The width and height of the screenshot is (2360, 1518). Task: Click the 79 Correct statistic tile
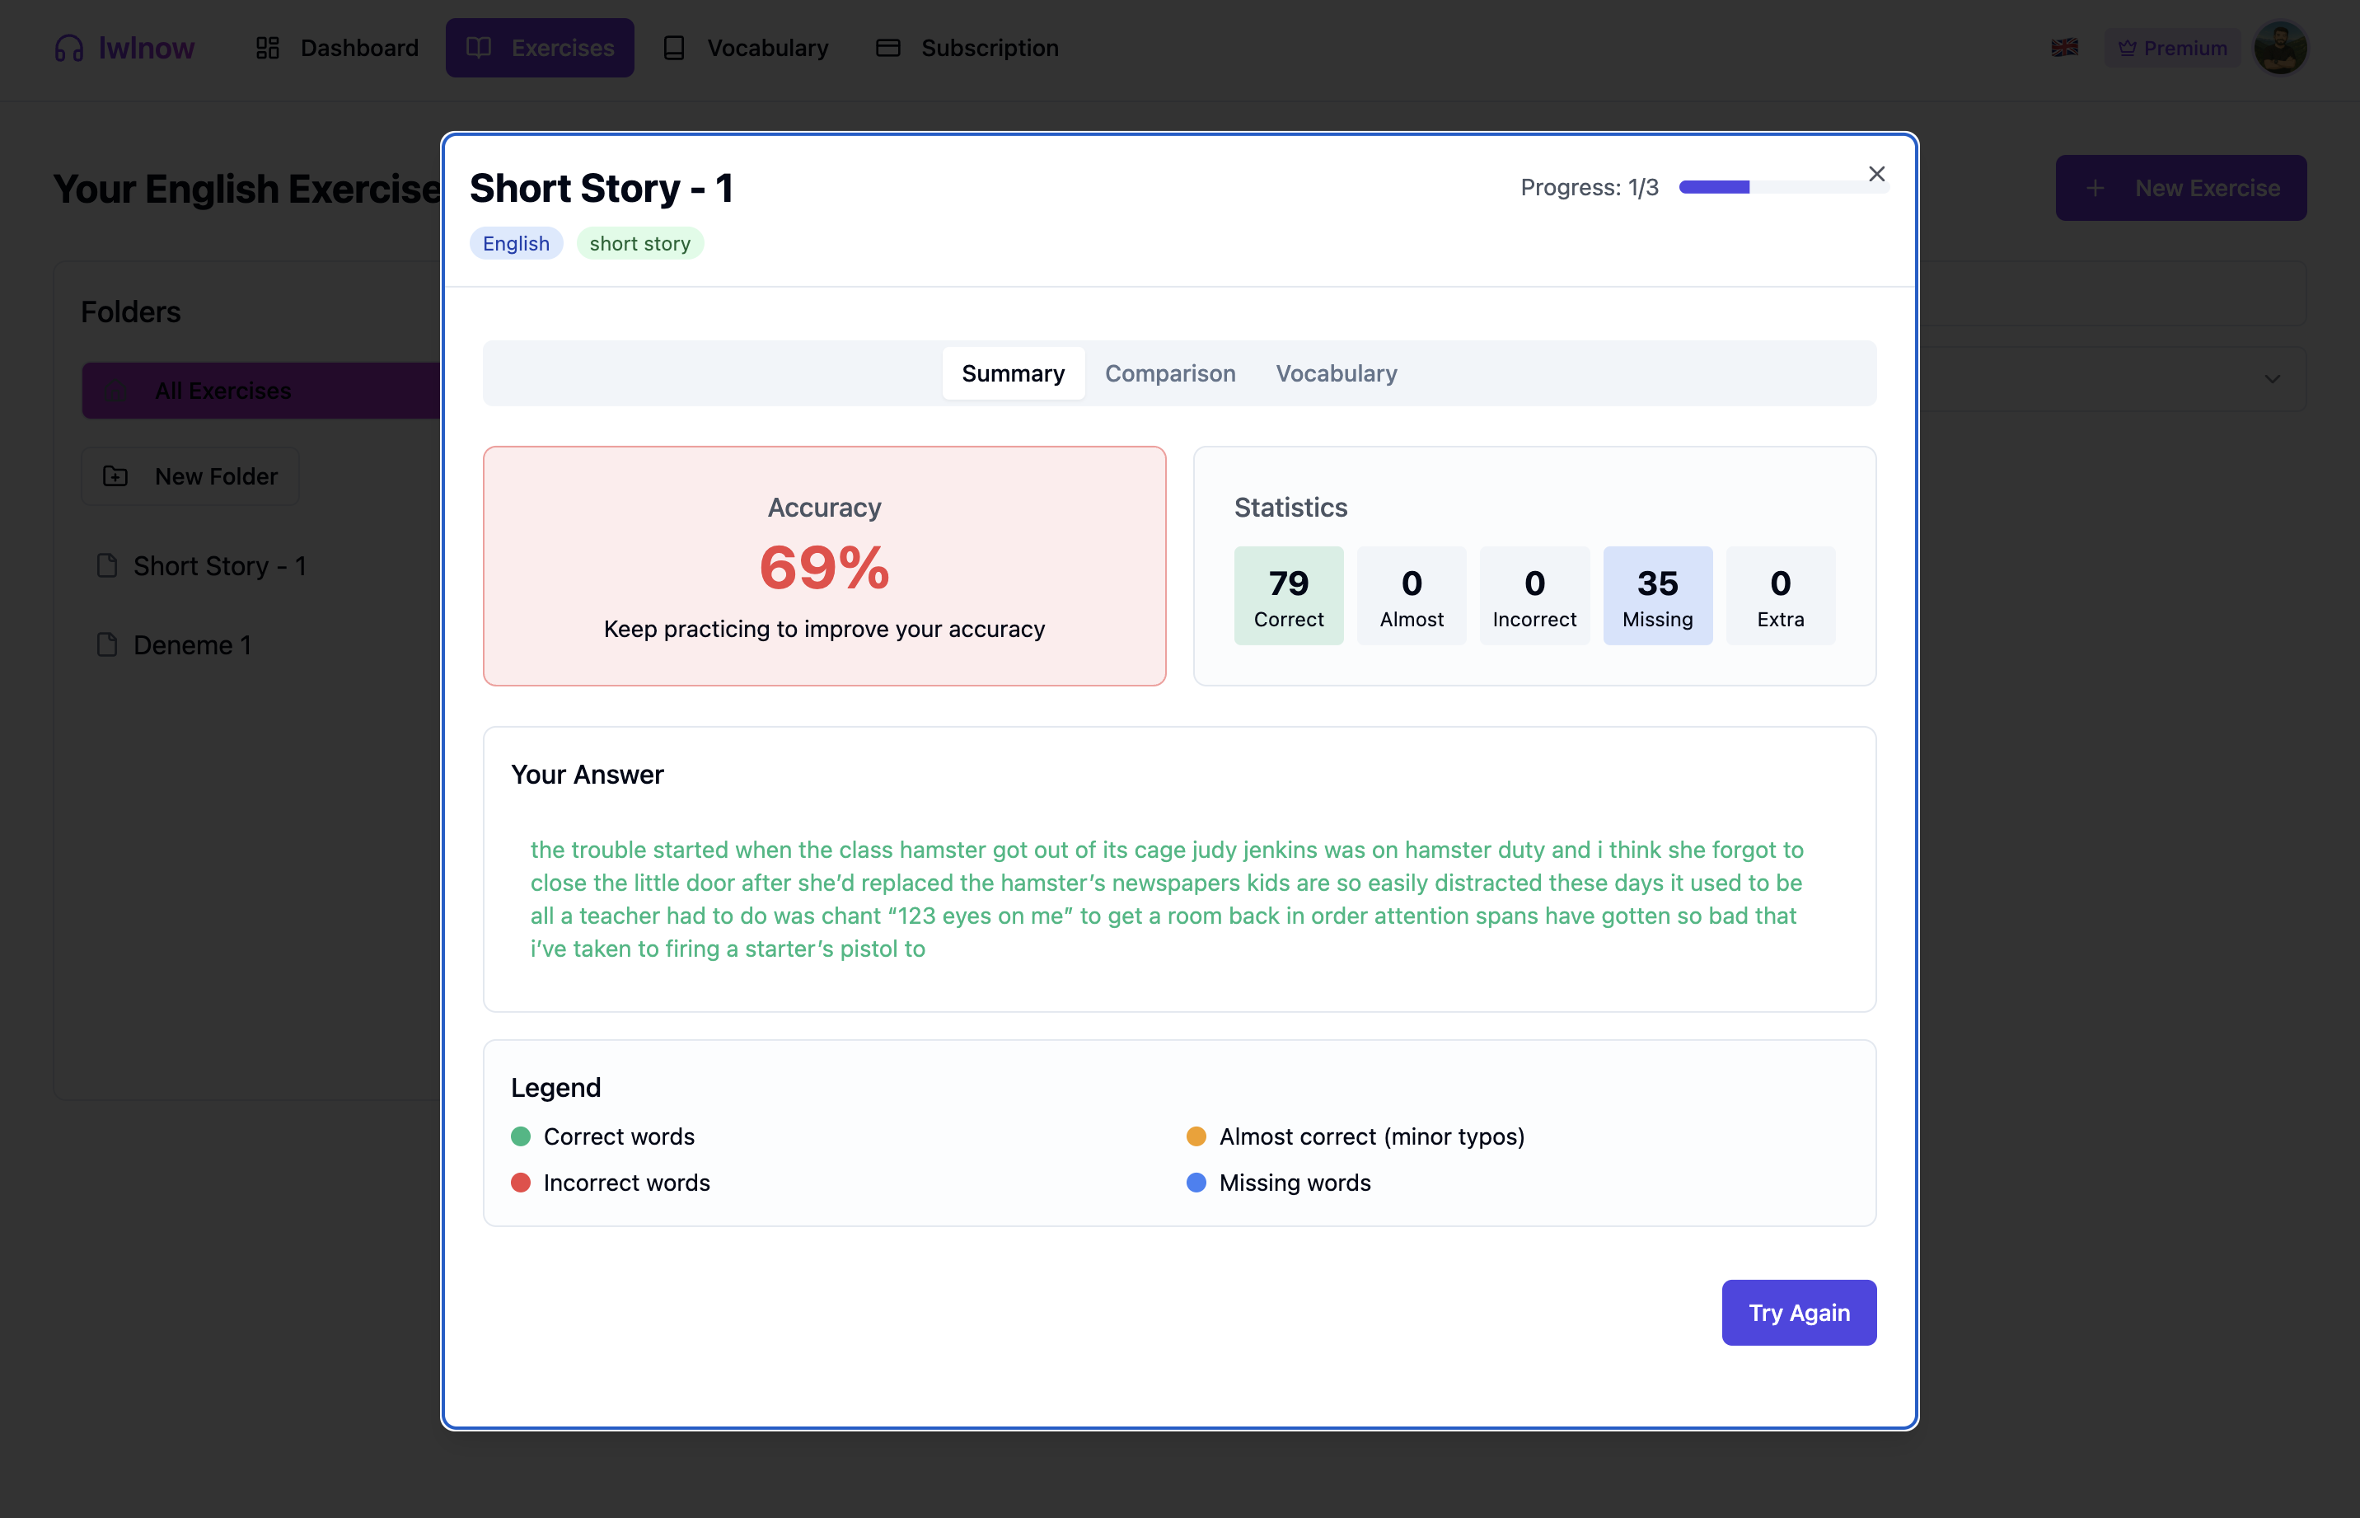[1288, 597]
